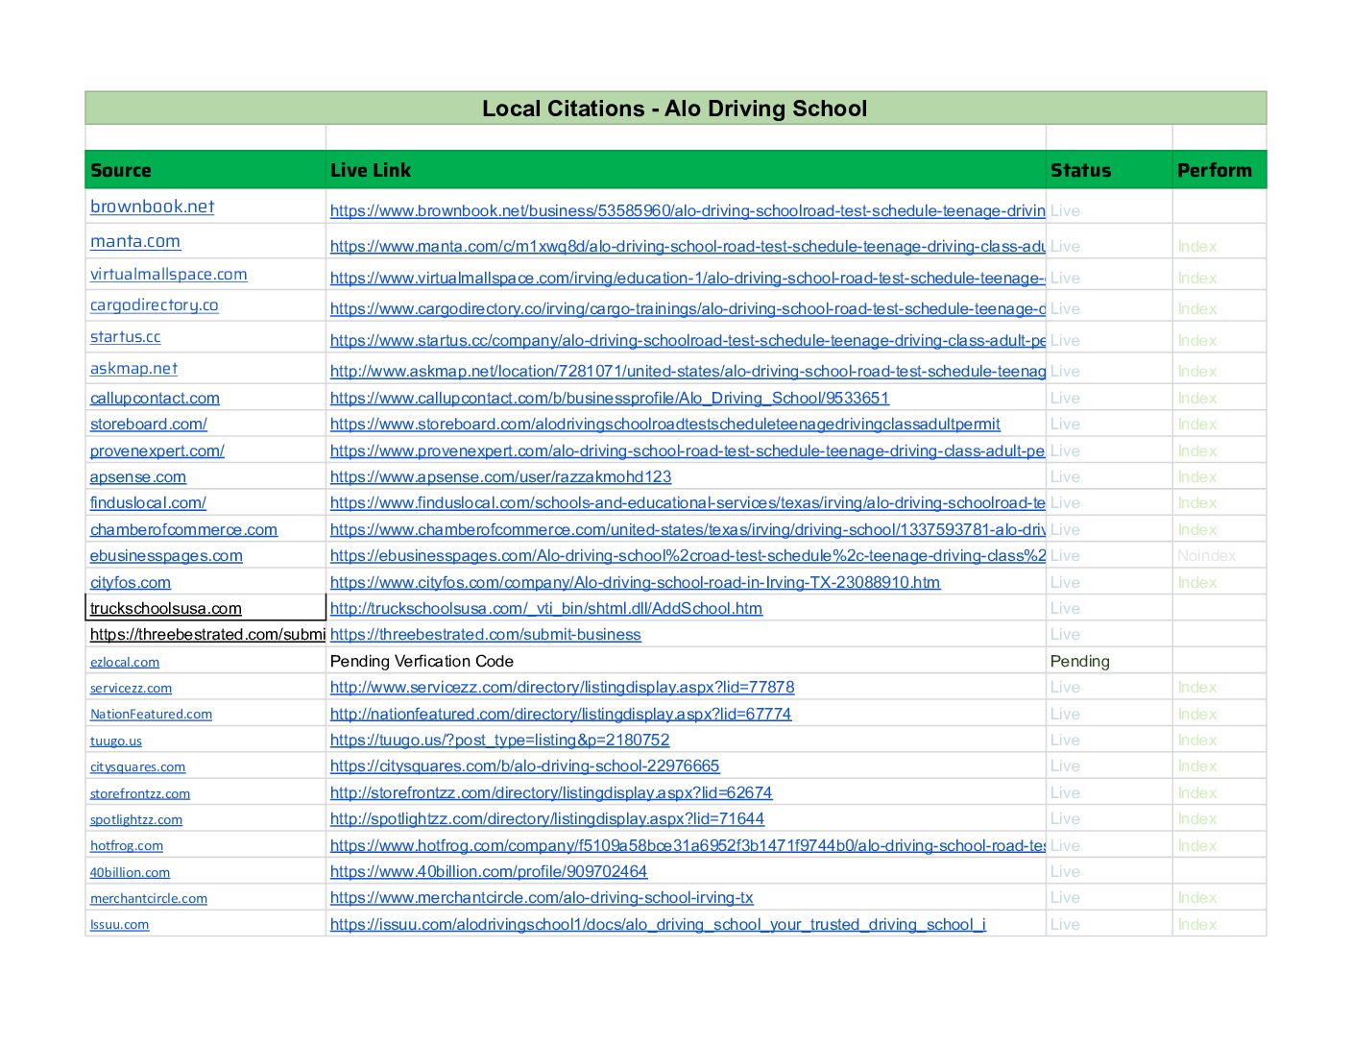Open virtualmallspace.com in the Source column
Image resolution: width=1352 pixels, height=1045 pixels.
169,275
